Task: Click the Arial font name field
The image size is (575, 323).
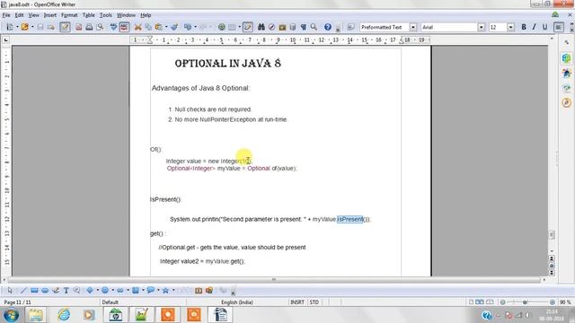Action: coord(449,27)
